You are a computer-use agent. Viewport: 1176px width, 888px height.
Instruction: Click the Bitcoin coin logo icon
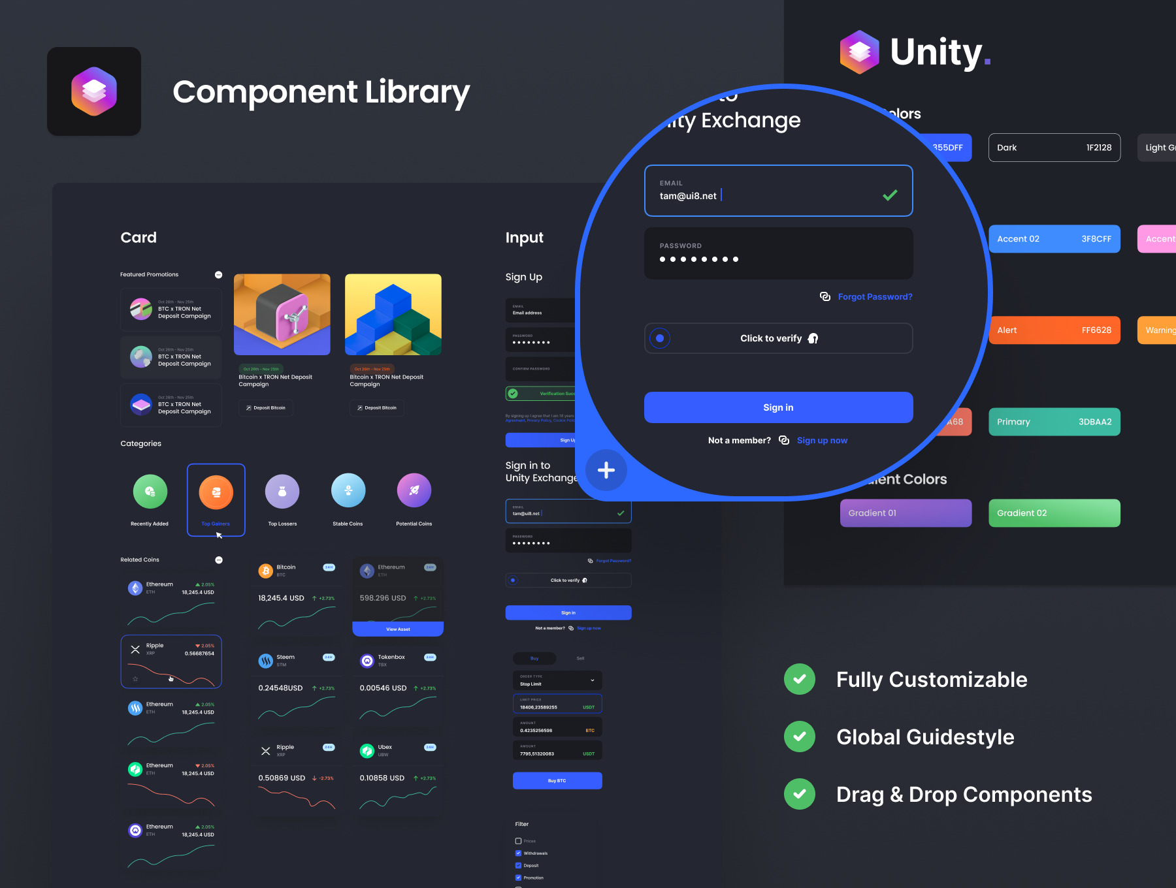click(x=265, y=571)
